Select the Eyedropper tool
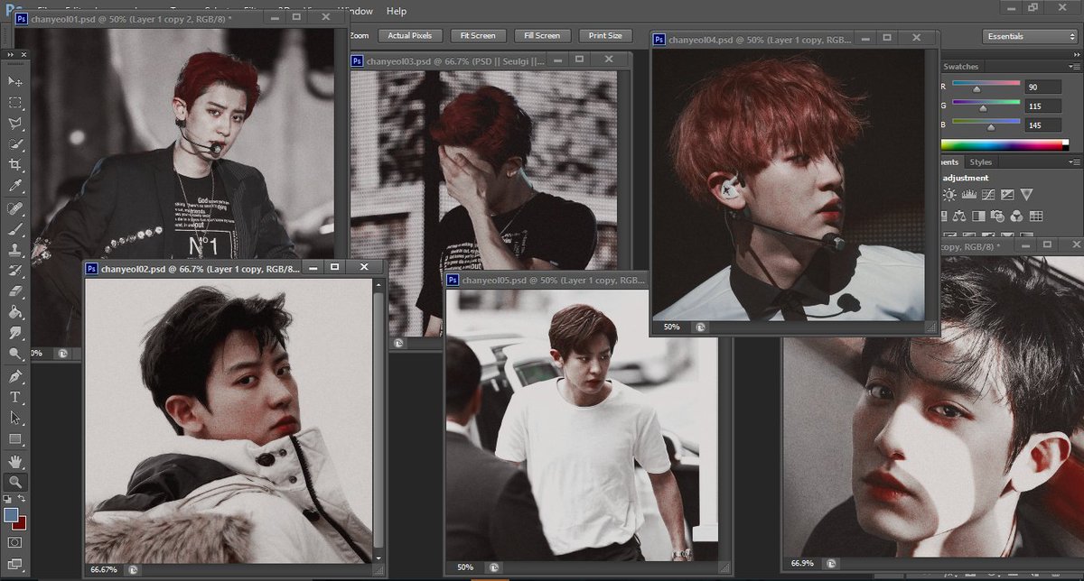Image resolution: width=1084 pixels, height=581 pixels. pos(15,186)
